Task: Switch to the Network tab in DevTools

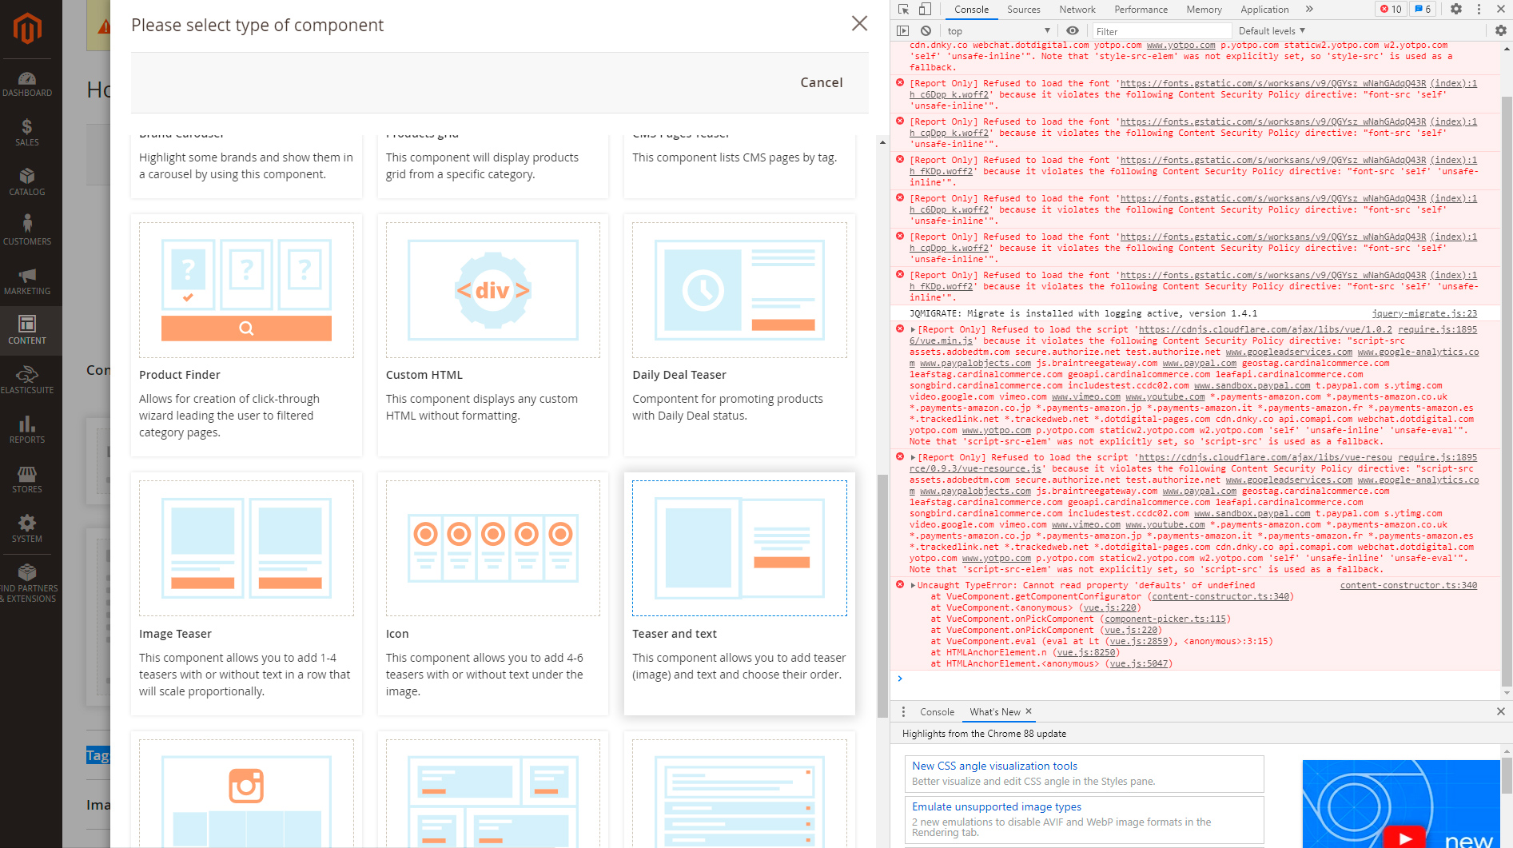Action: pyautogui.click(x=1077, y=9)
